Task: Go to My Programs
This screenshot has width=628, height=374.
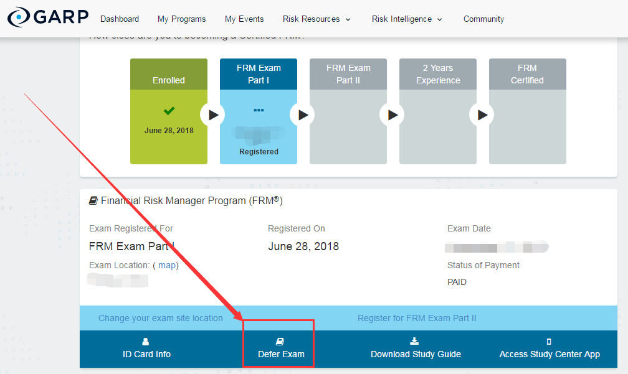Action: 181,19
